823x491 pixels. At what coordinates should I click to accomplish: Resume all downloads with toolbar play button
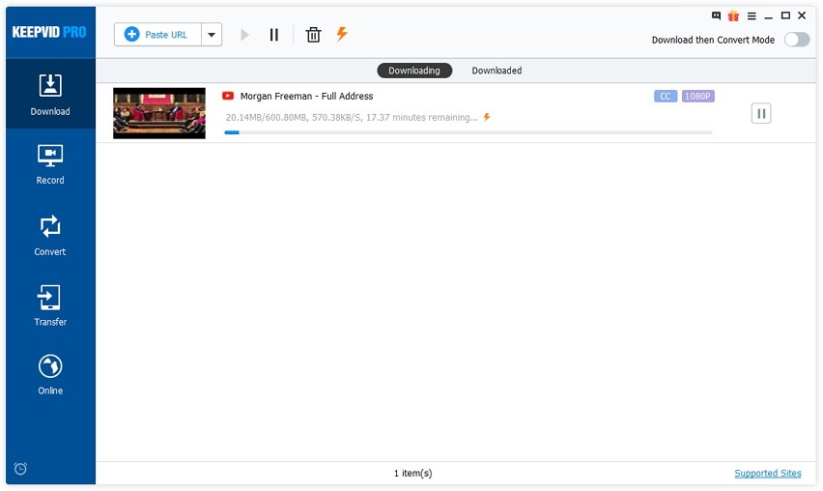pyautogui.click(x=244, y=35)
